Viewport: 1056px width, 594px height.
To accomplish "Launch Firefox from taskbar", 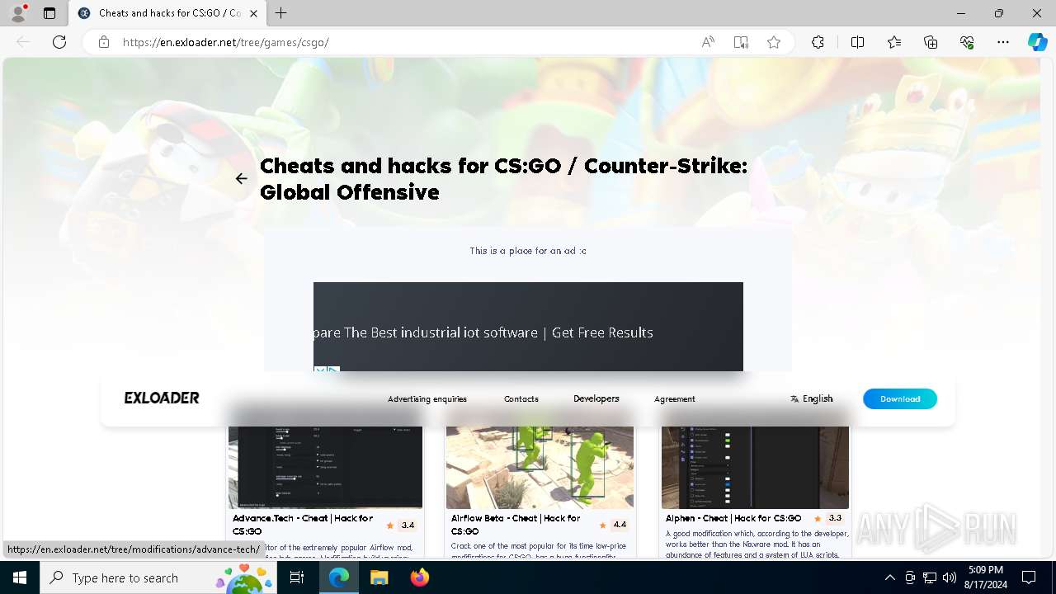I will click(420, 577).
